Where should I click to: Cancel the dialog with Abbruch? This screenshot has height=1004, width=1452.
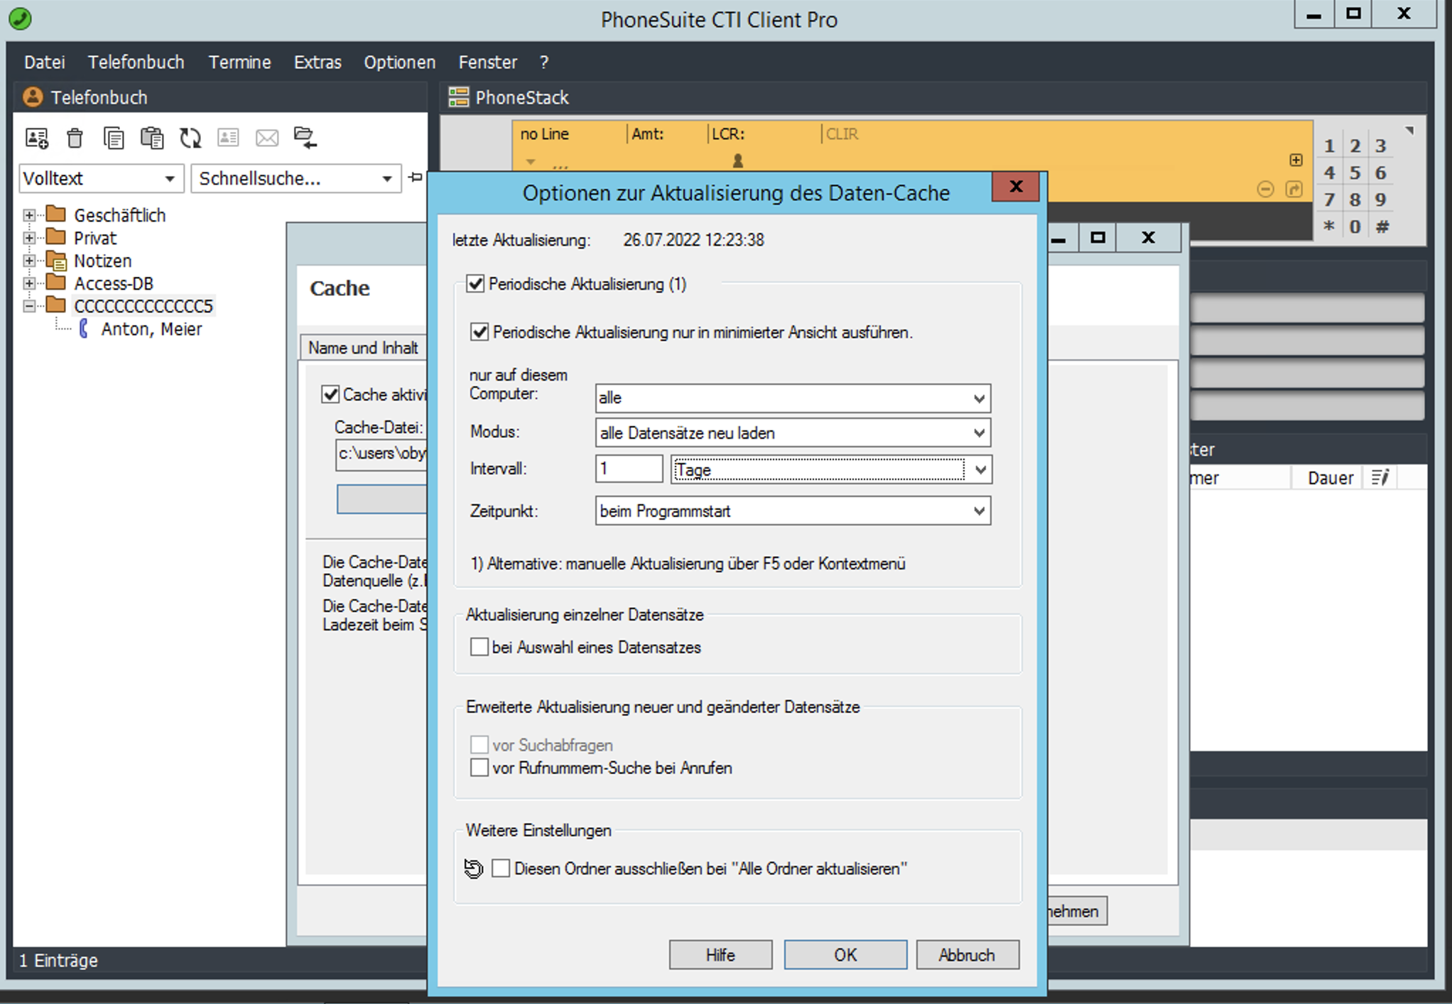click(x=967, y=955)
